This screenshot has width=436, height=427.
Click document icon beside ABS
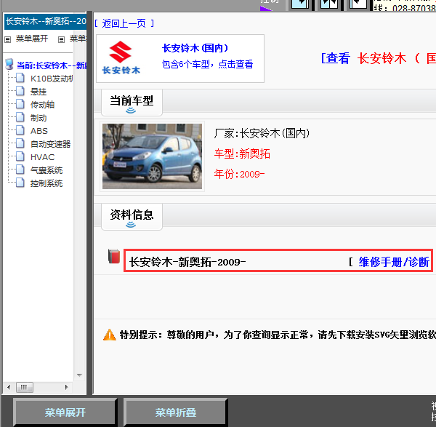click(x=20, y=130)
